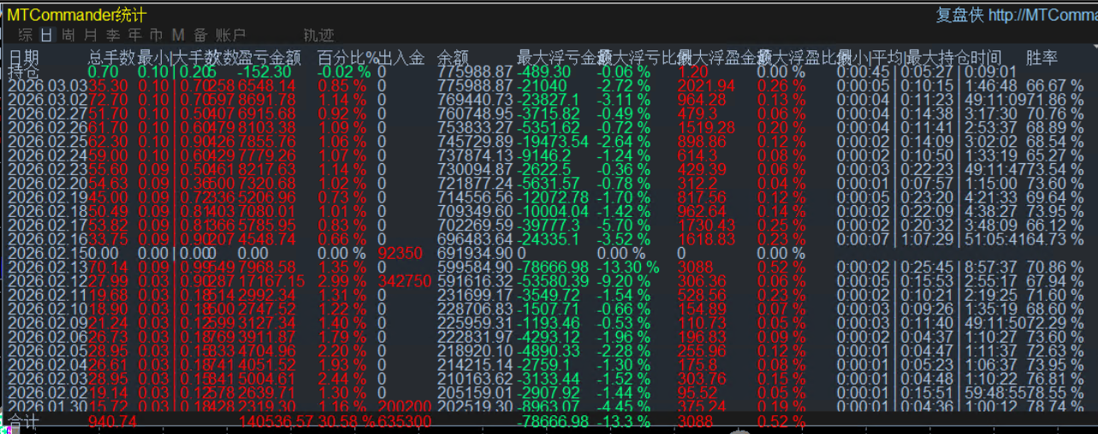Select the 2026.02.04 date row
Image resolution: width=1098 pixels, height=434 pixels.
47,365
